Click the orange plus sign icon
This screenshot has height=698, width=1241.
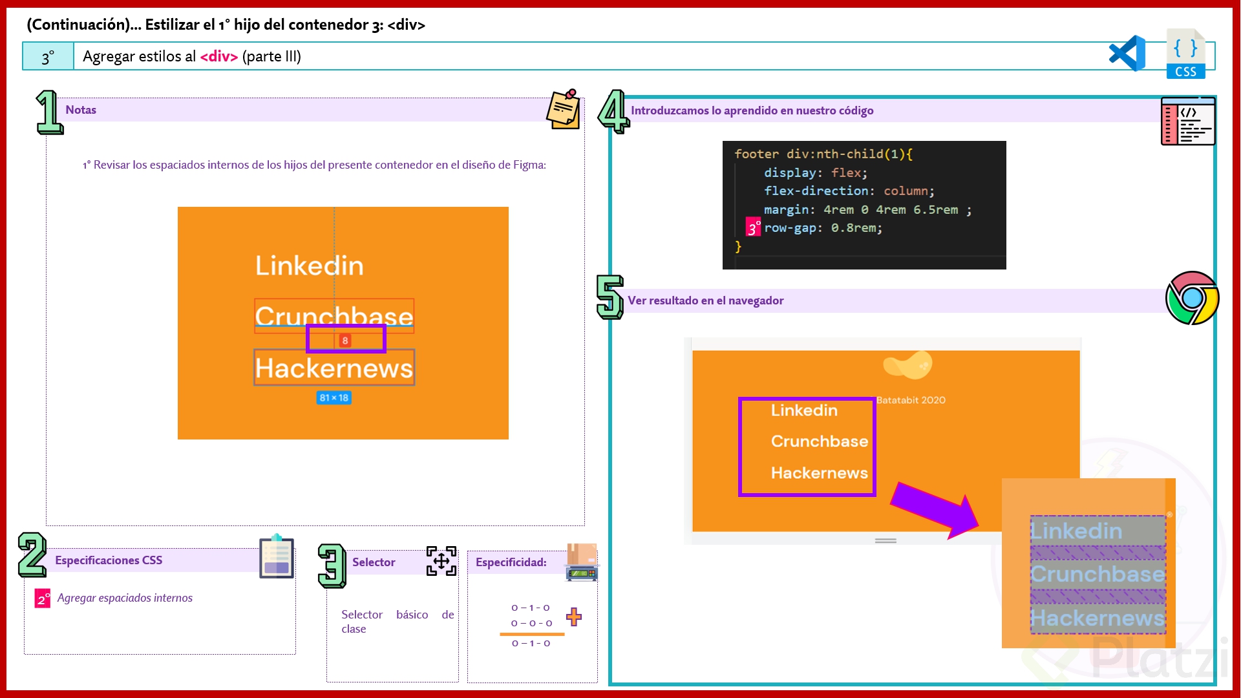(574, 617)
